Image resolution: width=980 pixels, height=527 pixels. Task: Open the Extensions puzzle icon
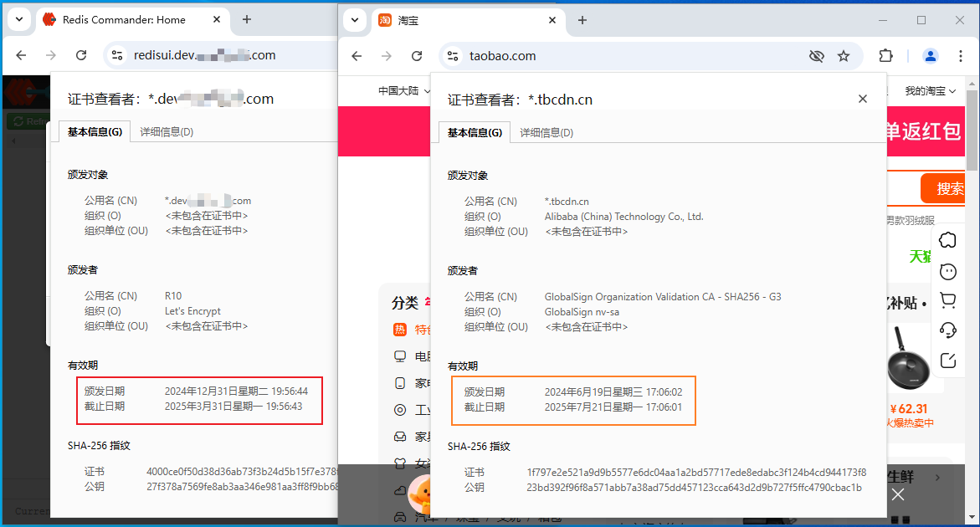click(885, 56)
